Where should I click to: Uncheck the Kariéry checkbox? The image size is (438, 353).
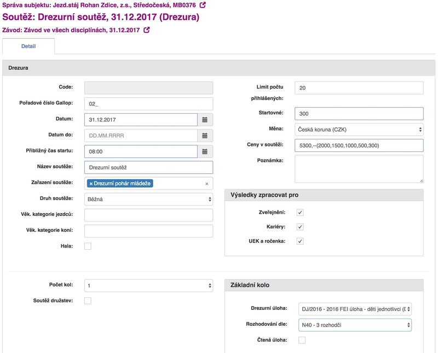[300, 227]
